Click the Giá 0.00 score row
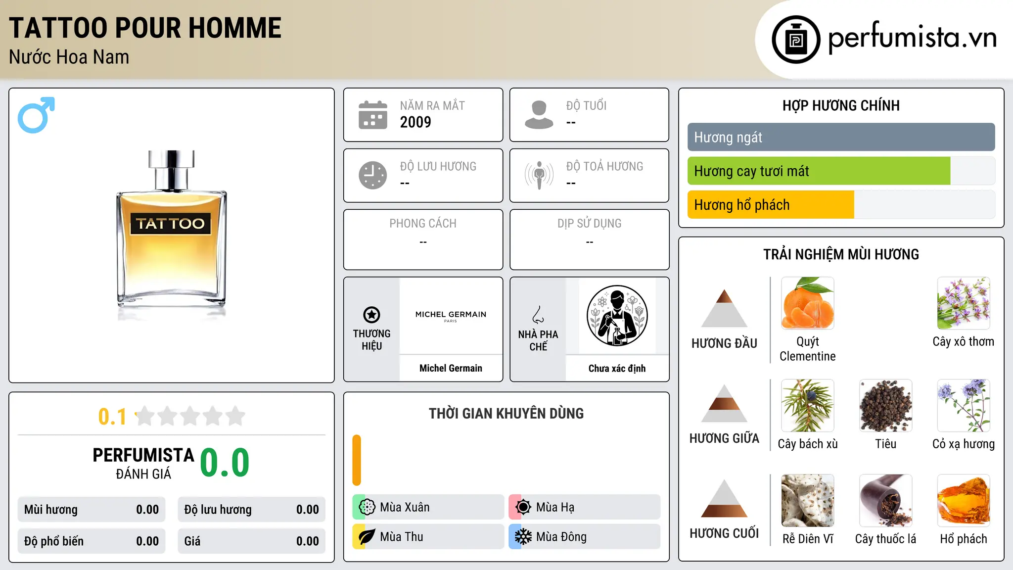Screen dimensions: 1013x570 [x=251, y=541]
